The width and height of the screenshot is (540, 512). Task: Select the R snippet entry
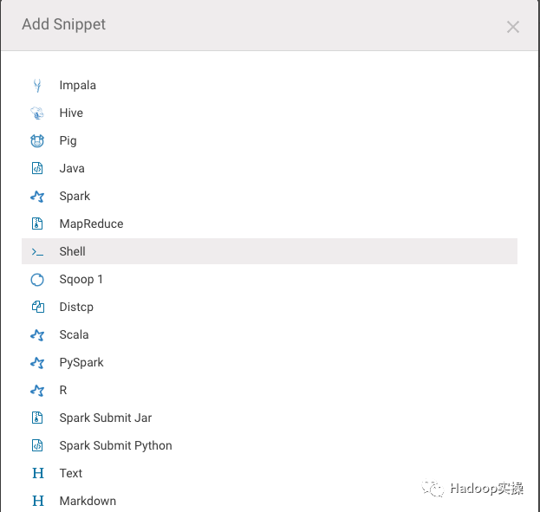tap(63, 390)
